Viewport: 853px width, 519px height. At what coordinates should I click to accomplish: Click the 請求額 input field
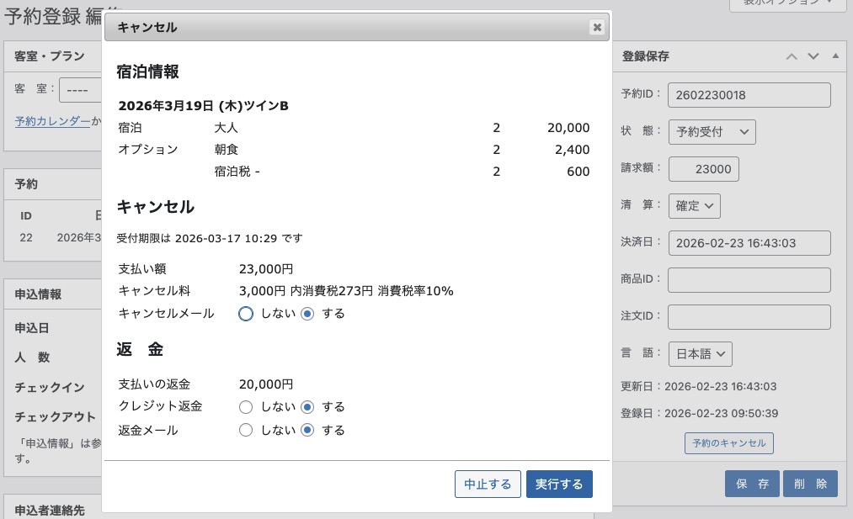[x=704, y=169]
